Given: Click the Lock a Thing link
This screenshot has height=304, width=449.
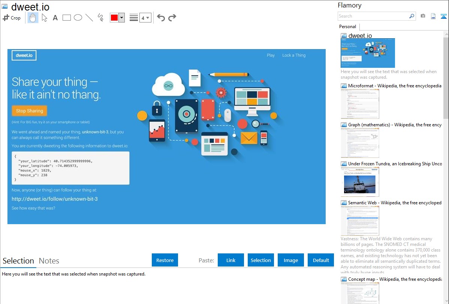Looking at the screenshot, I should pos(294,55).
